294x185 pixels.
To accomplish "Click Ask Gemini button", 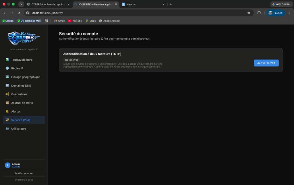I will point(281,4).
